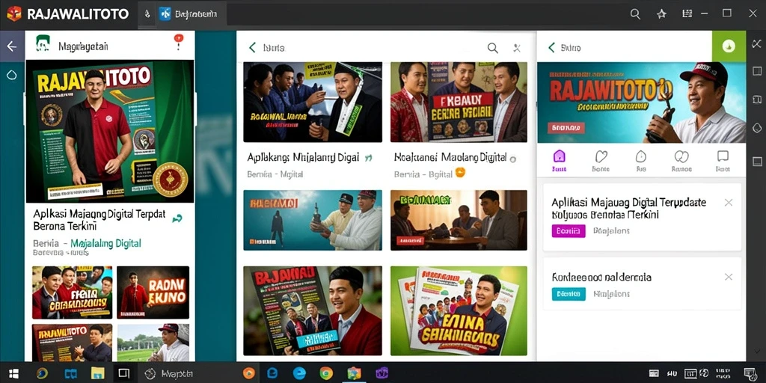766x383 pixels.
Task: Open the red jacket magazine thumbnail
Action: point(313,310)
